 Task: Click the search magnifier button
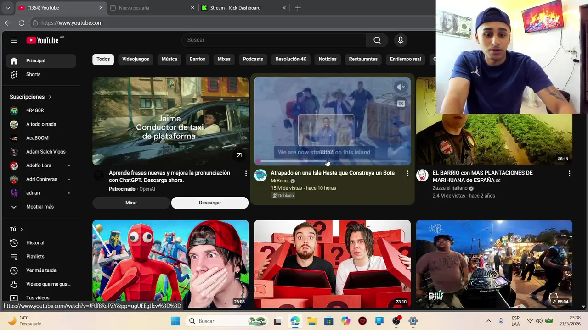[377, 40]
